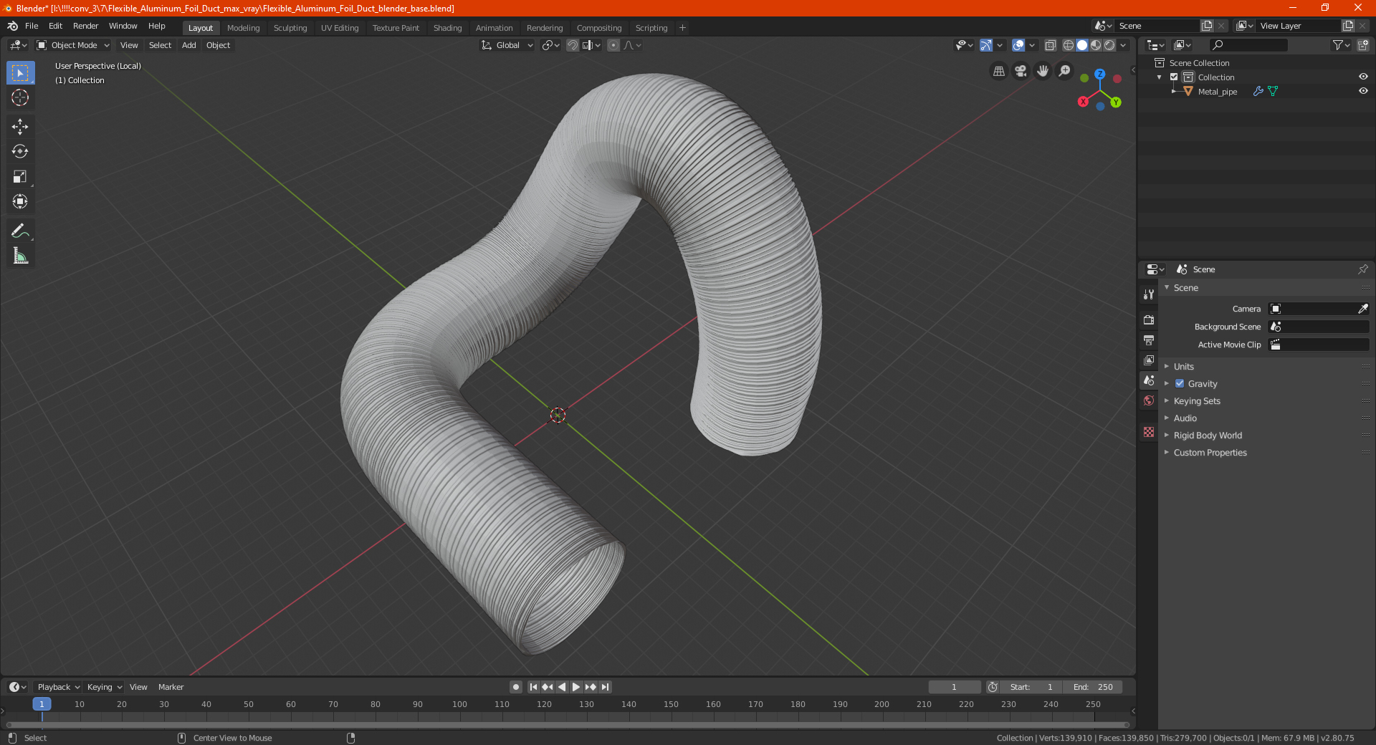1376x745 pixels.
Task: Click the current frame number field
Action: (x=954, y=687)
